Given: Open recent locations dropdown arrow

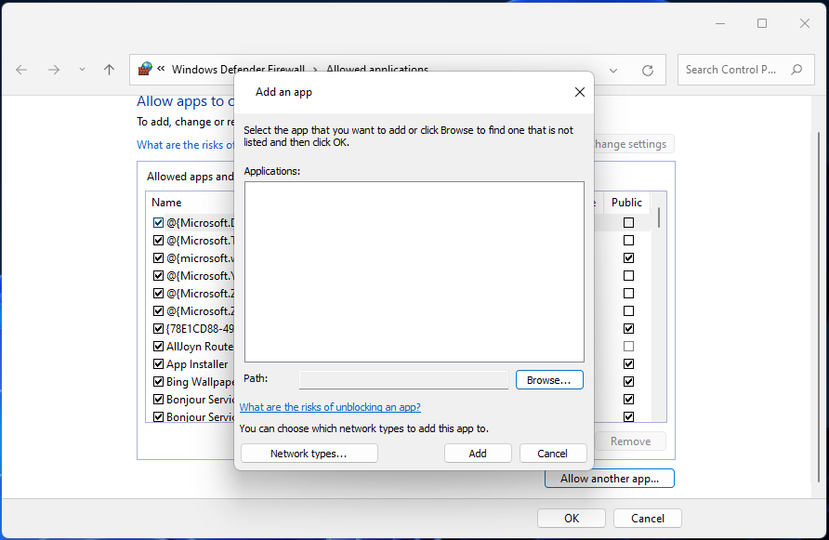Looking at the screenshot, I should click(82, 70).
